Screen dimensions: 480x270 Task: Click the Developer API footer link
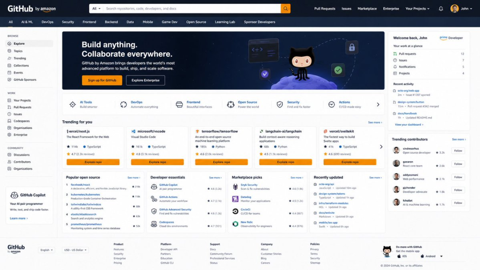pyautogui.click(x=169, y=249)
